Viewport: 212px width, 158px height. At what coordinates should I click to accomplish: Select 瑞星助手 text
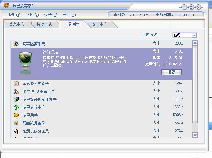[30, 115]
